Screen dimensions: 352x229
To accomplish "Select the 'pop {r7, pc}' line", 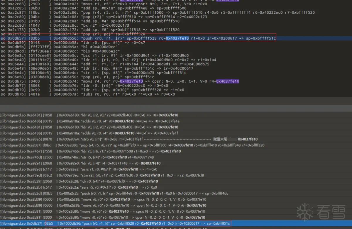I will click(73, 34).
